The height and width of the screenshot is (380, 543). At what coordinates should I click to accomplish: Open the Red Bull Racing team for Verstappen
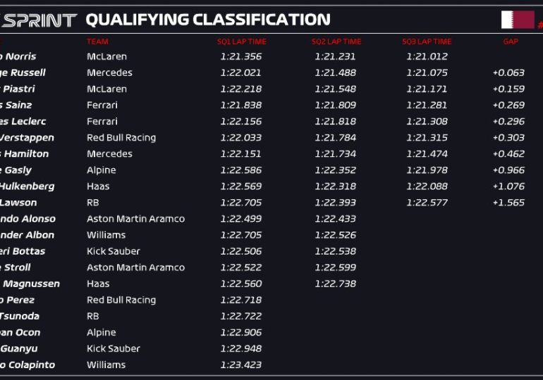(x=121, y=138)
